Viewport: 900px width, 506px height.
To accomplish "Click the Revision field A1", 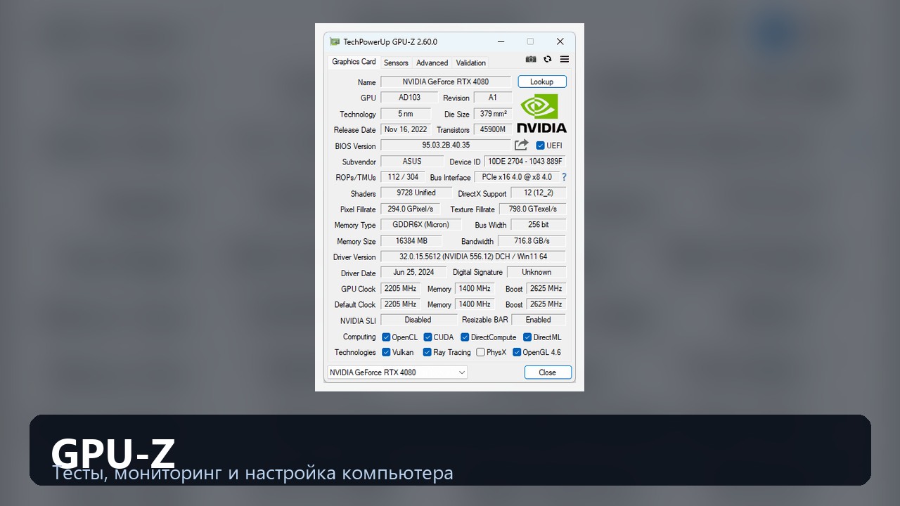I will tap(493, 98).
